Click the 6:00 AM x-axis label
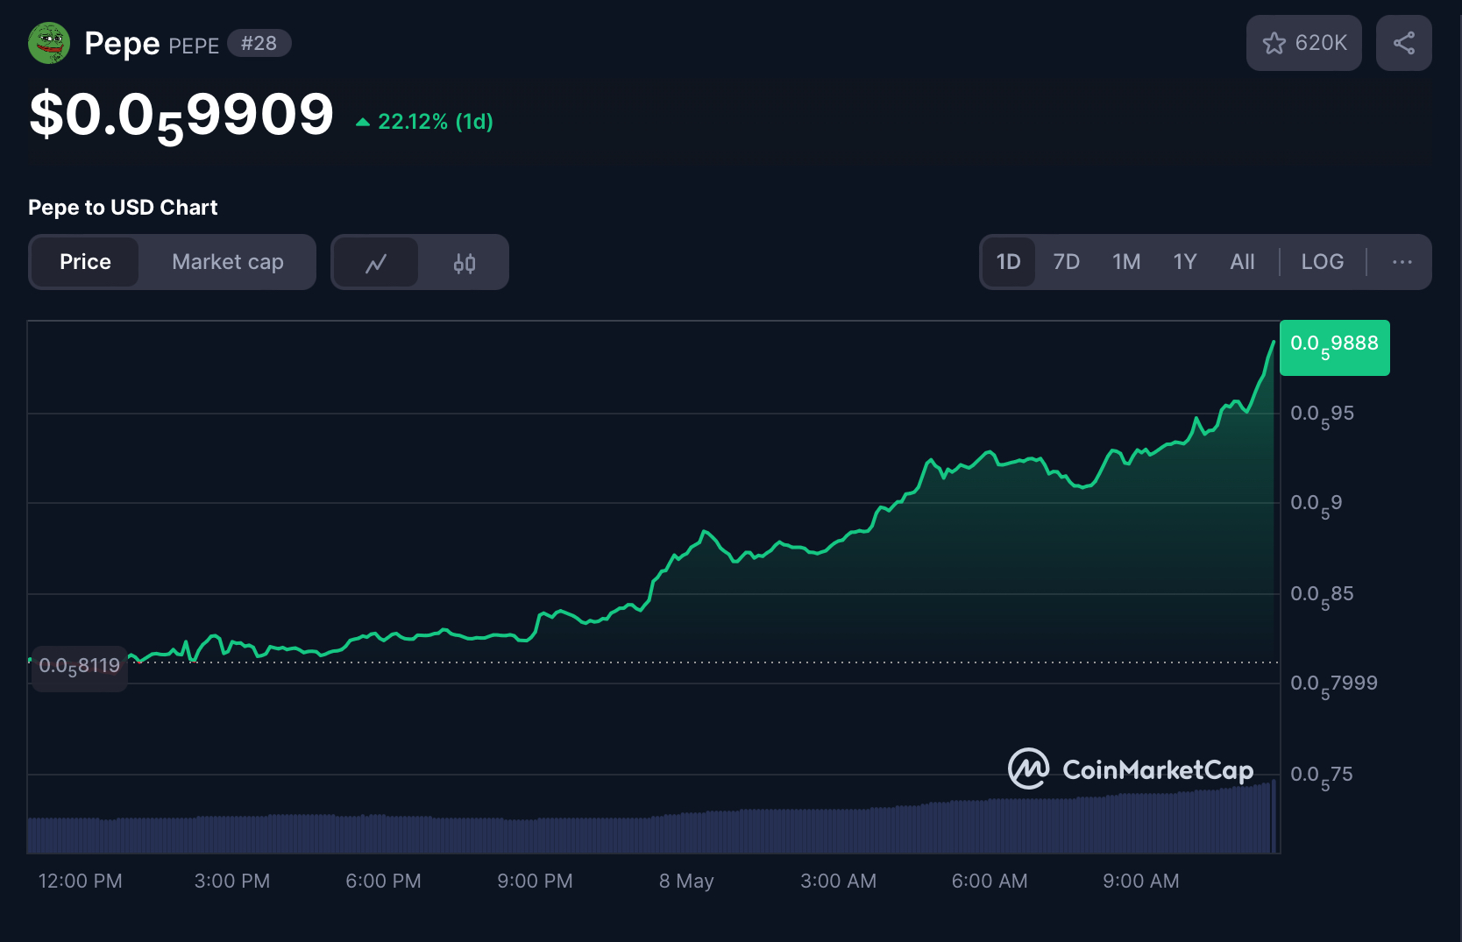This screenshot has height=942, width=1462. pos(990,881)
